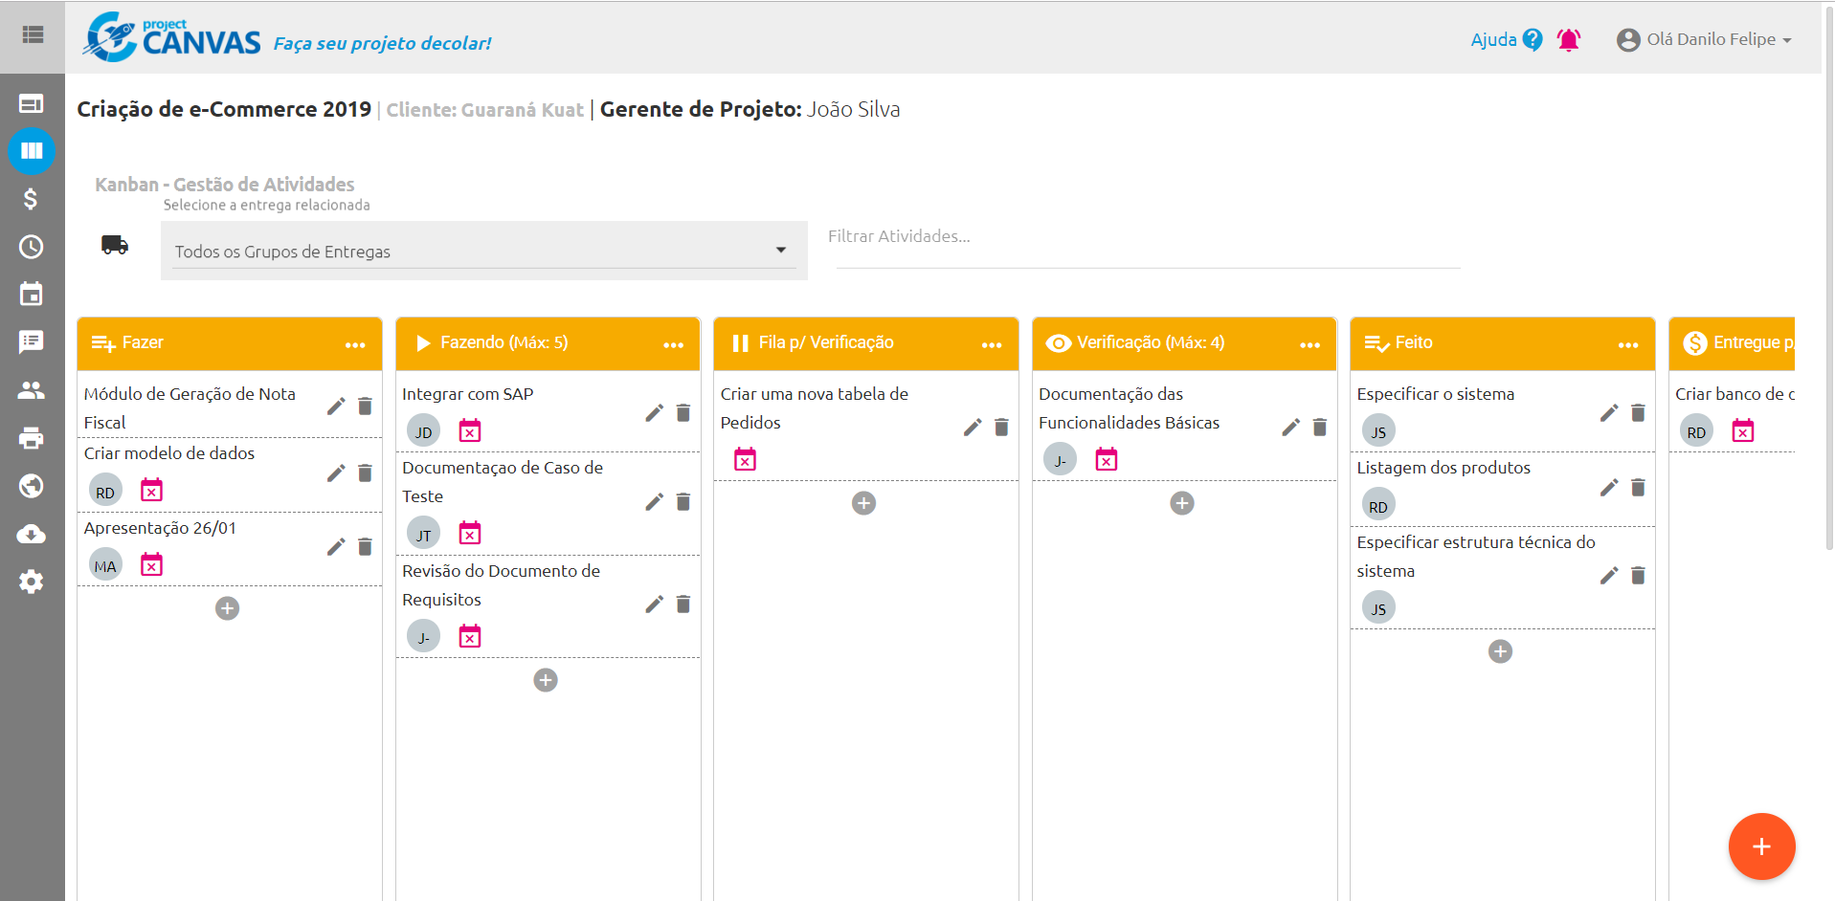Open Feito column options menu

tap(1628, 344)
